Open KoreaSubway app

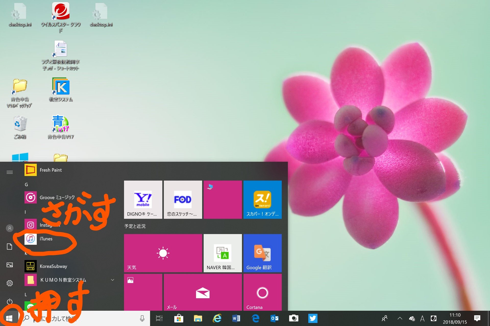[53, 266]
